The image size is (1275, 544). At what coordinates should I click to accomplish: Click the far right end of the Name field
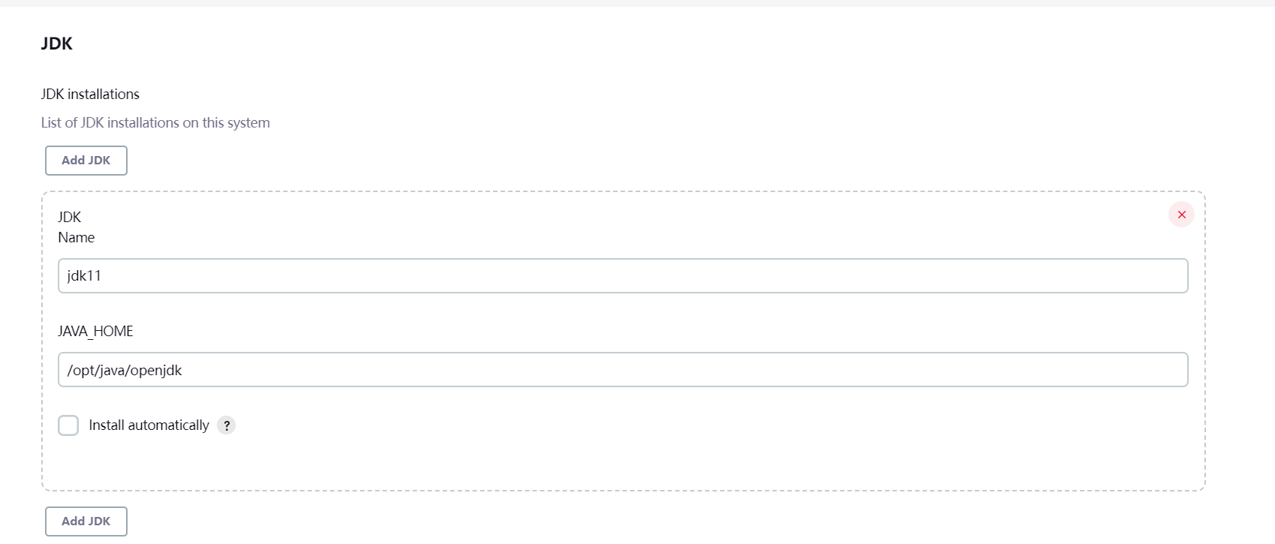1171,276
